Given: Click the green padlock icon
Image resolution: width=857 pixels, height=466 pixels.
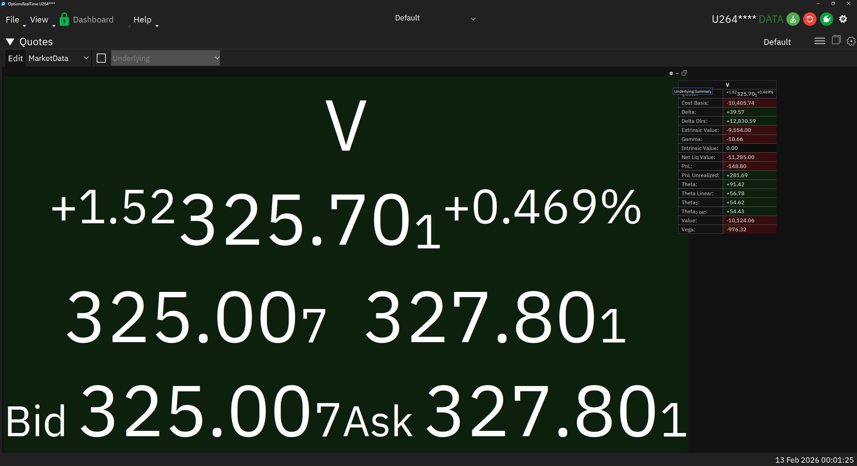Looking at the screenshot, I should [64, 19].
